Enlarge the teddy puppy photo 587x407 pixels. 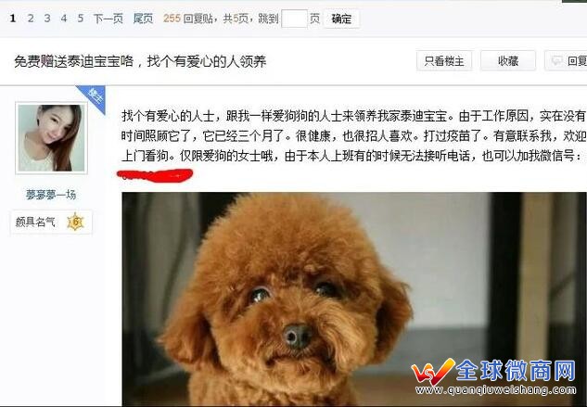point(353,299)
